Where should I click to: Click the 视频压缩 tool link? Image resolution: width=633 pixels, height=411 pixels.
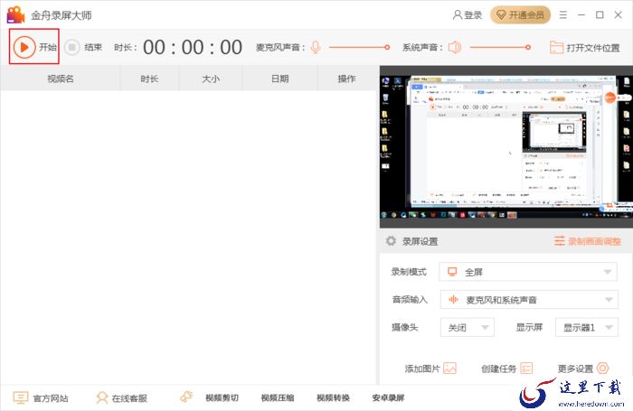(x=278, y=398)
